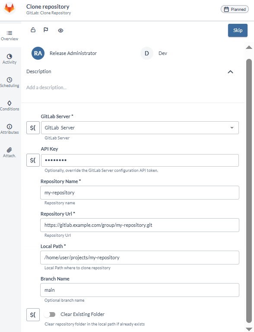254x332 pixels.
Task: Click the D Dev team avatar
Action: point(146,53)
